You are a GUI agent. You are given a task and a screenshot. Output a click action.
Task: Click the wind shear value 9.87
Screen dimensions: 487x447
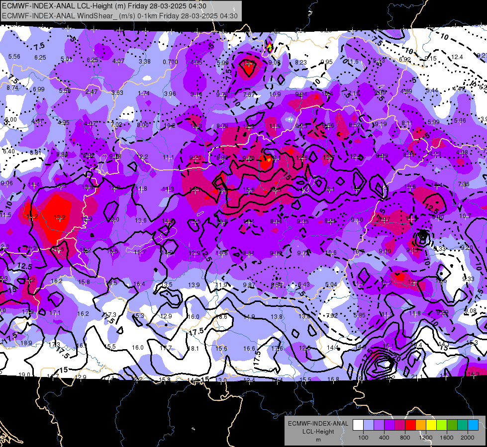(x=249, y=285)
